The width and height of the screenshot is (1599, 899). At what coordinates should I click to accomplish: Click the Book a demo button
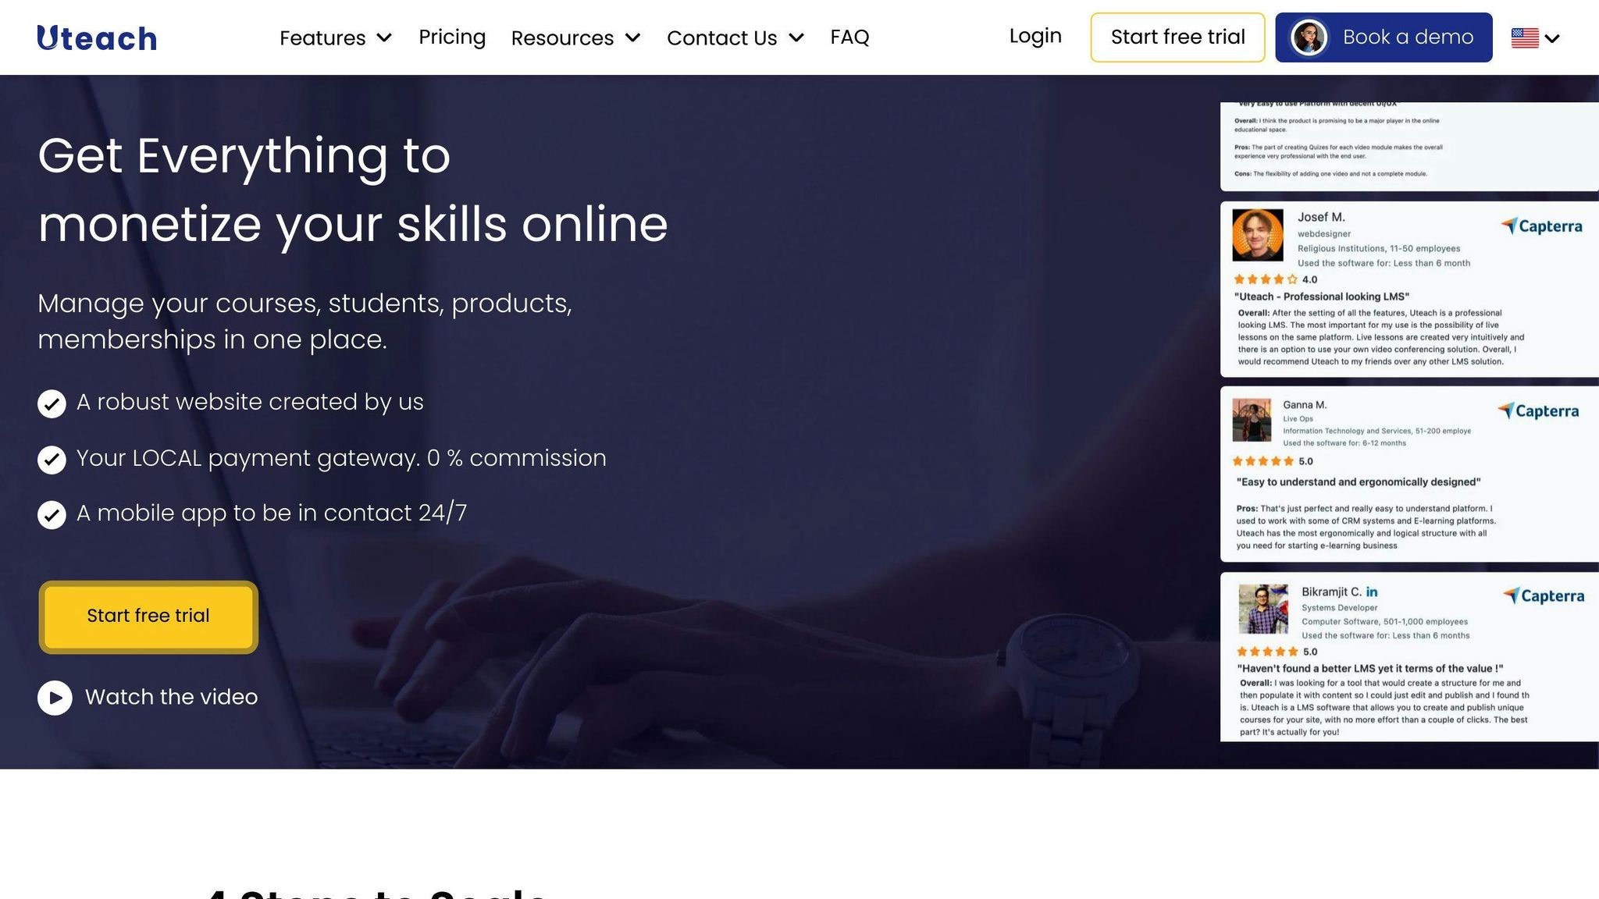(x=1384, y=37)
